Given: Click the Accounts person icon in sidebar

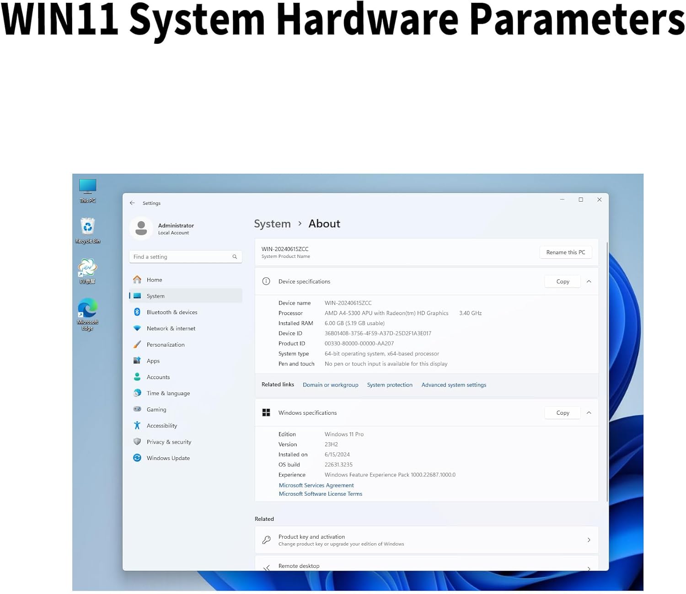Looking at the screenshot, I should pyautogui.click(x=137, y=377).
